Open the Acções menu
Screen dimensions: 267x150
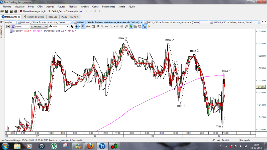click(50, 7)
